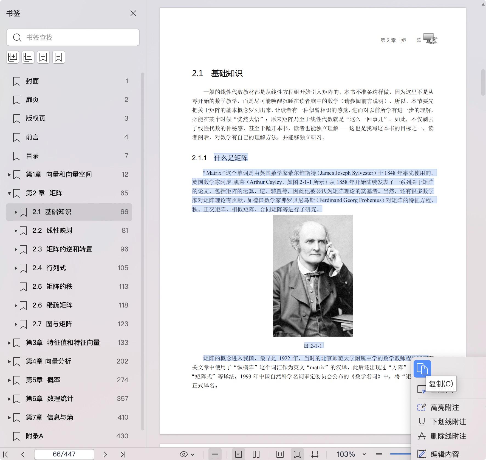
Task: Switch to two-page view mode
Action: pos(256,454)
